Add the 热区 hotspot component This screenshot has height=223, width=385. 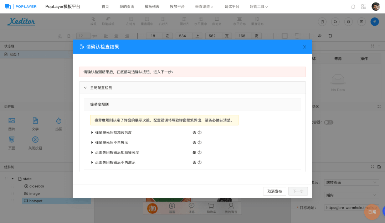click(58, 124)
